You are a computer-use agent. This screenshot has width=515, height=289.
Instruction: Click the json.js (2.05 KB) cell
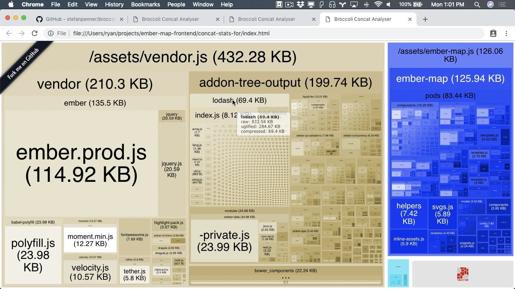point(268,228)
